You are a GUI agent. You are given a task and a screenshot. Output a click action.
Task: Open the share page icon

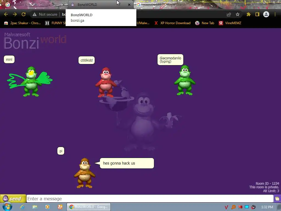[229, 14]
